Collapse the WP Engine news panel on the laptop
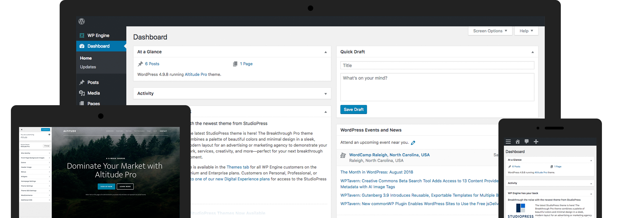The width and height of the screenshot is (621, 218). [325, 112]
